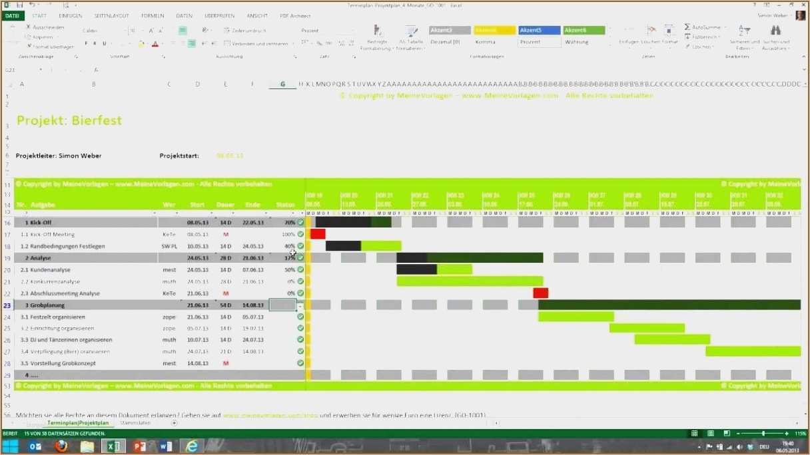This screenshot has width=810, height=455.
Task: Open the Terminplan|Projektplan sheet tab
Action: click(79, 422)
